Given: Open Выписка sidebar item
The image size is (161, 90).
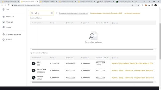Looking at the screenshot, I should tap(7, 39).
